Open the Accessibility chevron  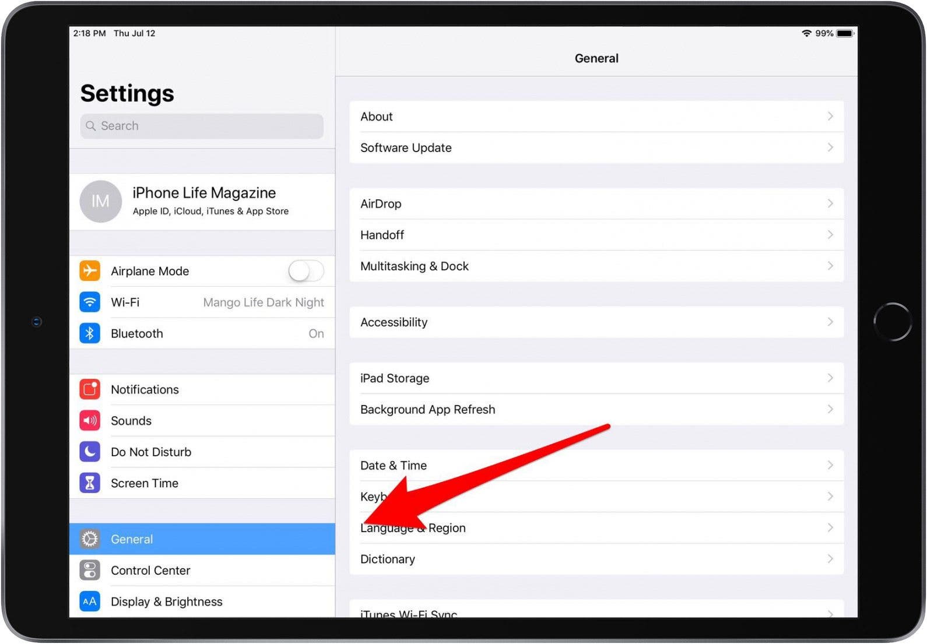pos(830,322)
